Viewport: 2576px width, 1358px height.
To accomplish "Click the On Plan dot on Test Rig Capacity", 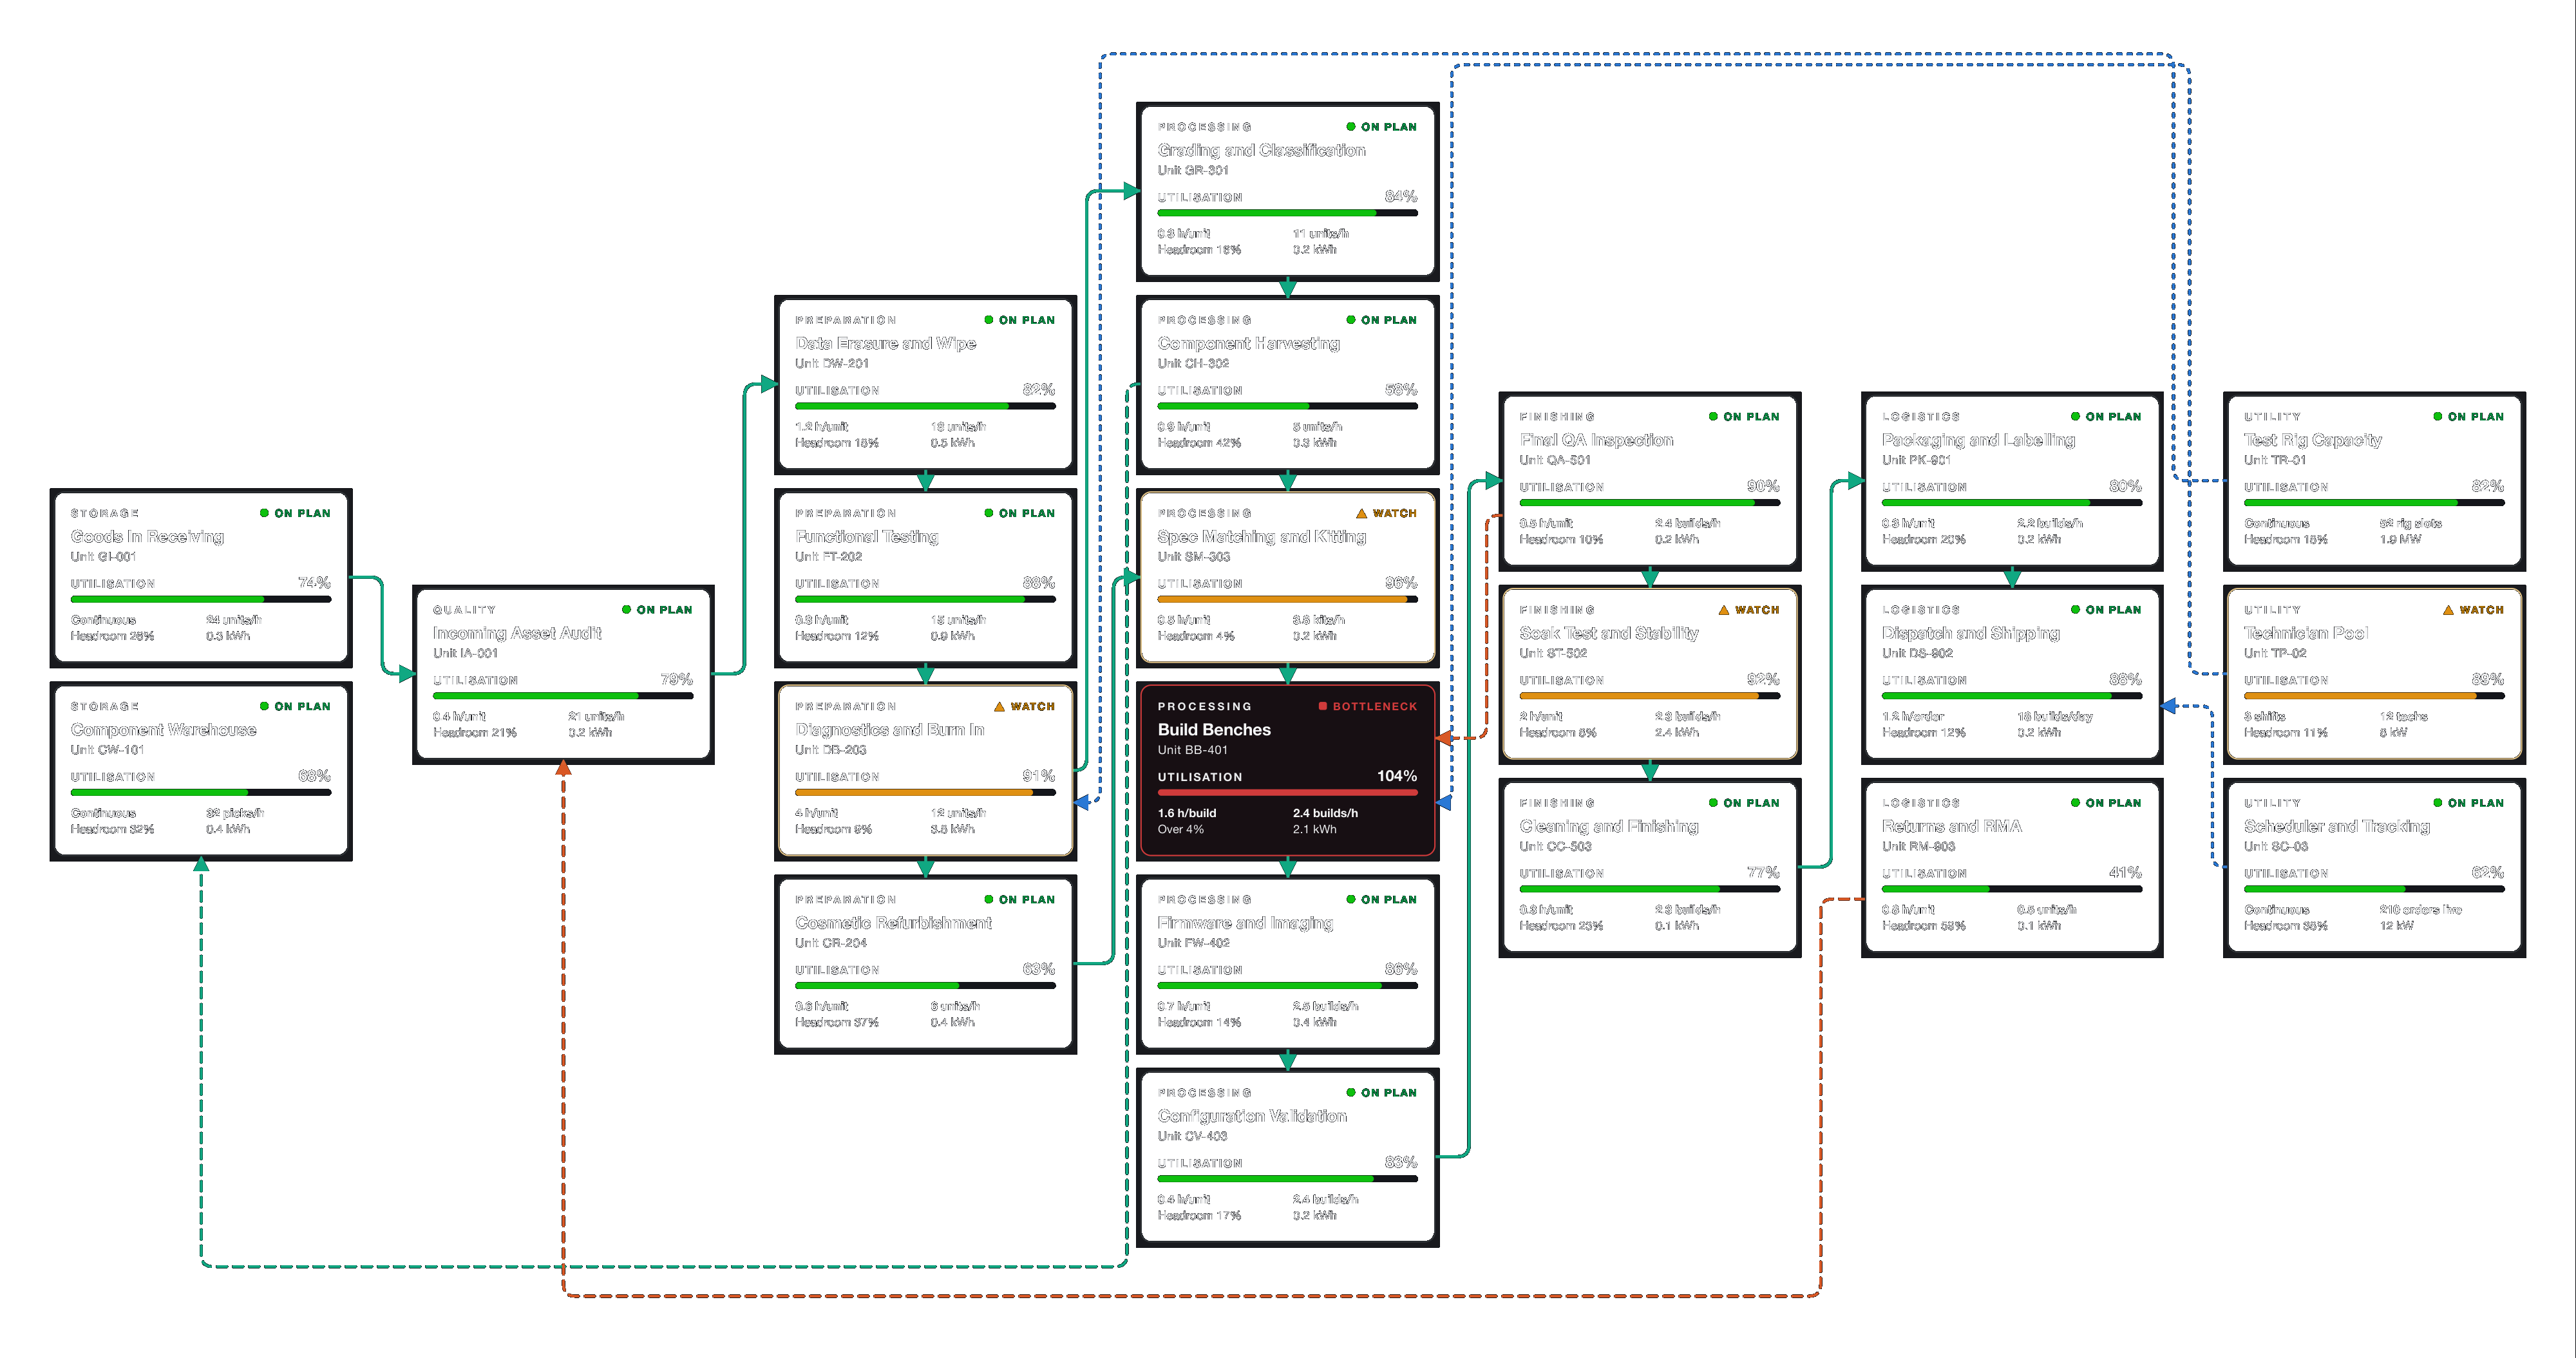I will pyautogui.click(x=2437, y=417).
